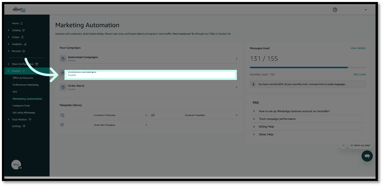Open the account dropdown in top right
This screenshot has width=383, height=186.
click(366, 10)
